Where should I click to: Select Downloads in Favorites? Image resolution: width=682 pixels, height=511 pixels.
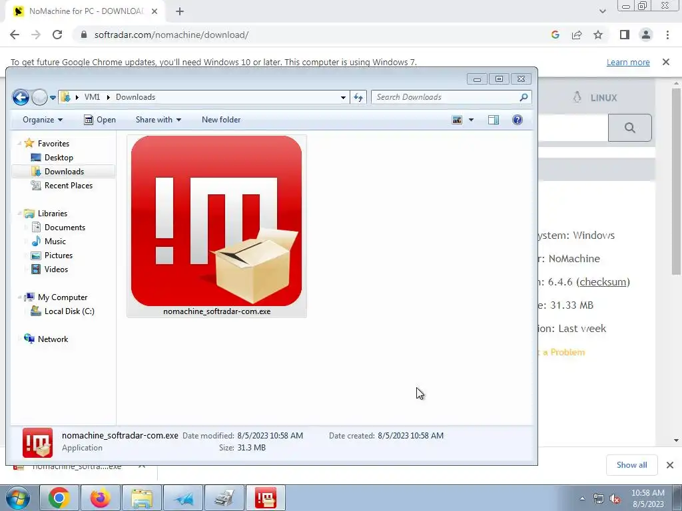(63, 171)
